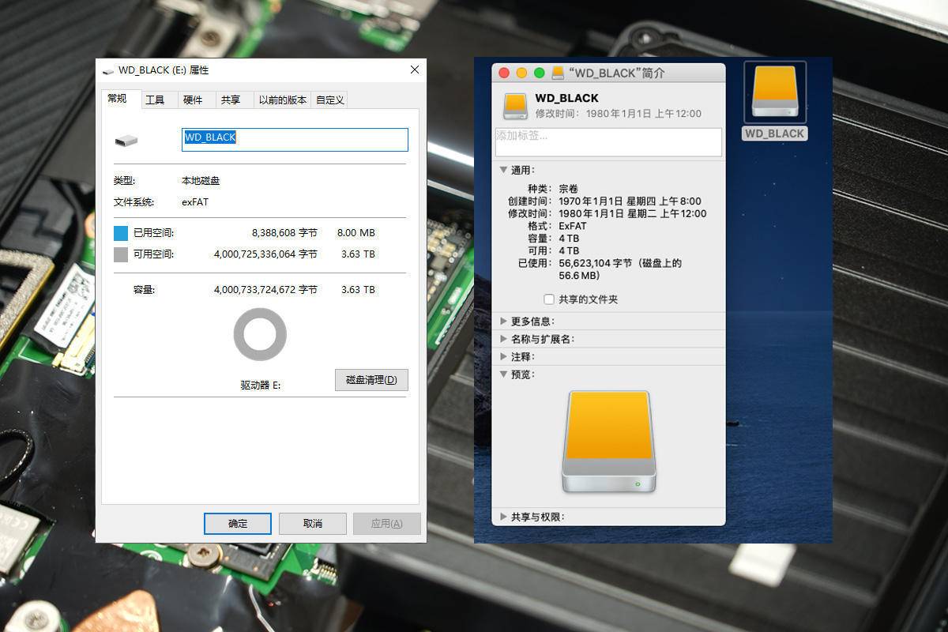Click the drive icon in the properties title bar
Image resolution: width=948 pixels, height=632 pixels.
108,70
